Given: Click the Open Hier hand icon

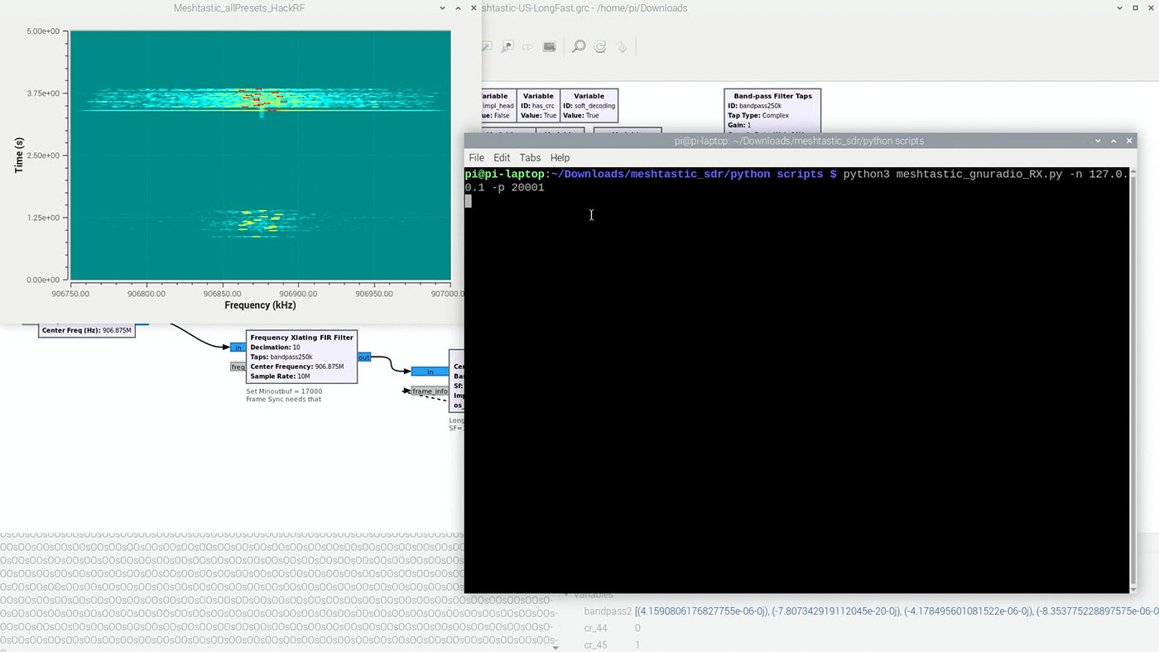Looking at the screenshot, I should [622, 47].
